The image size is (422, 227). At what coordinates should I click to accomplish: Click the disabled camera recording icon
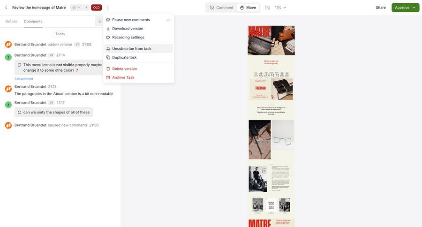268,8
